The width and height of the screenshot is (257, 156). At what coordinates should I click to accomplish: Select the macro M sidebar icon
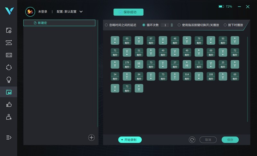(x=9, y=92)
